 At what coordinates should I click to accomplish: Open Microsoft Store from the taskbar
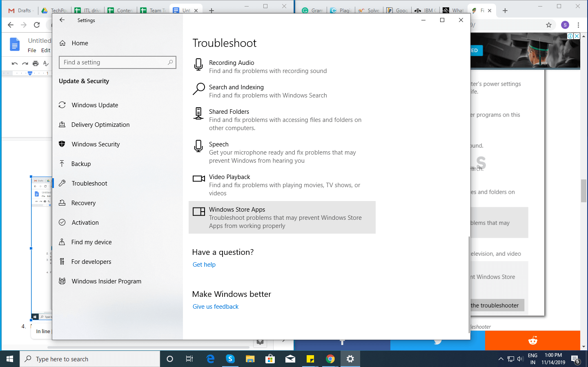click(x=270, y=359)
